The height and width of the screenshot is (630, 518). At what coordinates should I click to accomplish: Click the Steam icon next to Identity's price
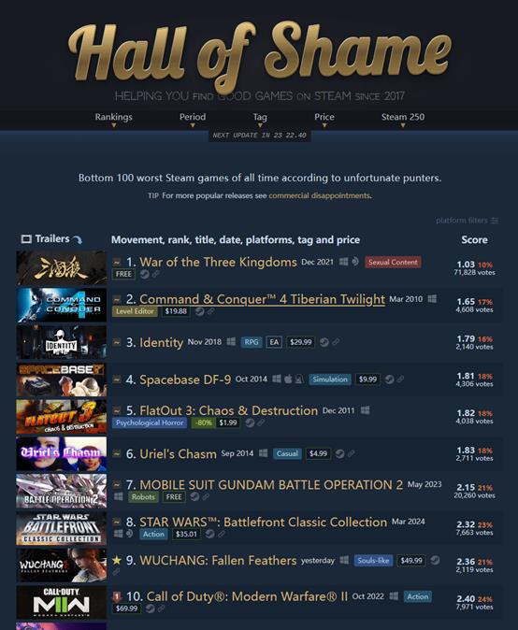(x=324, y=342)
